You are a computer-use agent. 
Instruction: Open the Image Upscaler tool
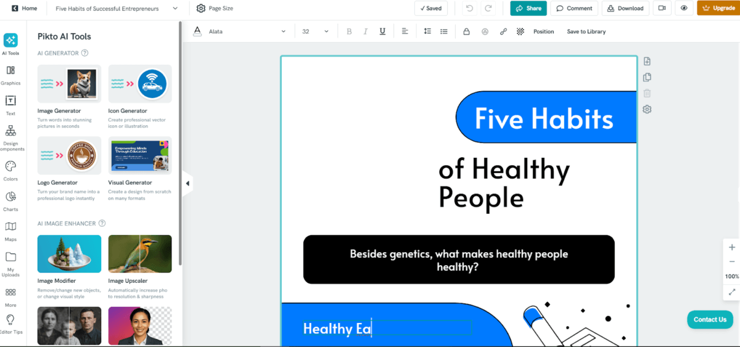pos(140,267)
